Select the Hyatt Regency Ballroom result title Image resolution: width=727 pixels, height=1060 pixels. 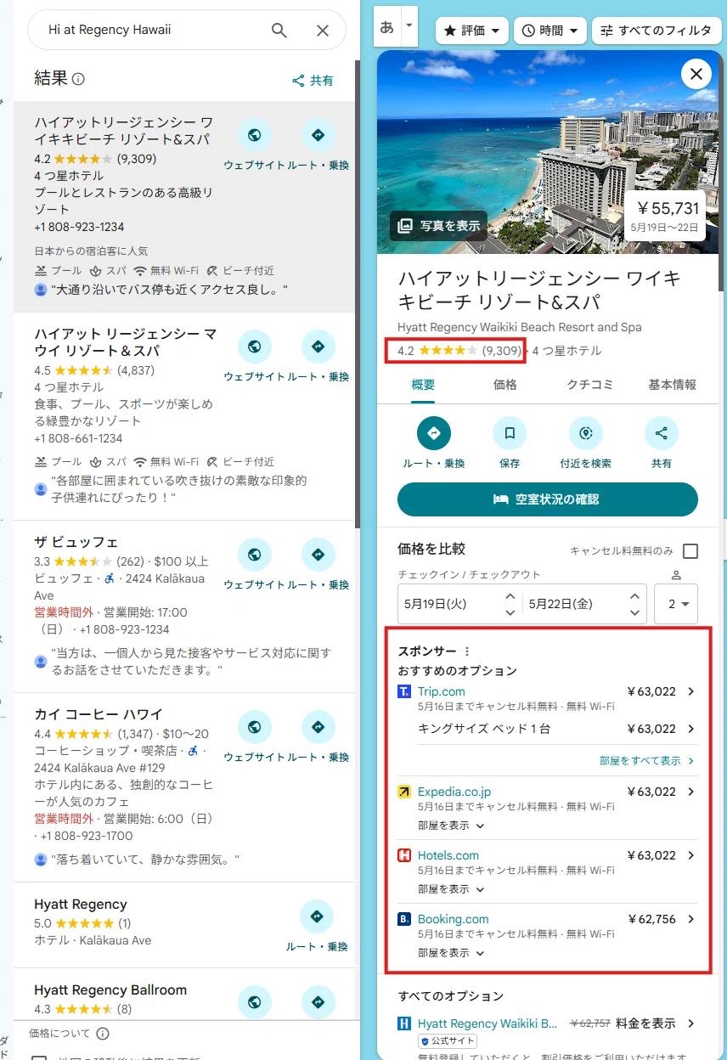tap(110, 990)
